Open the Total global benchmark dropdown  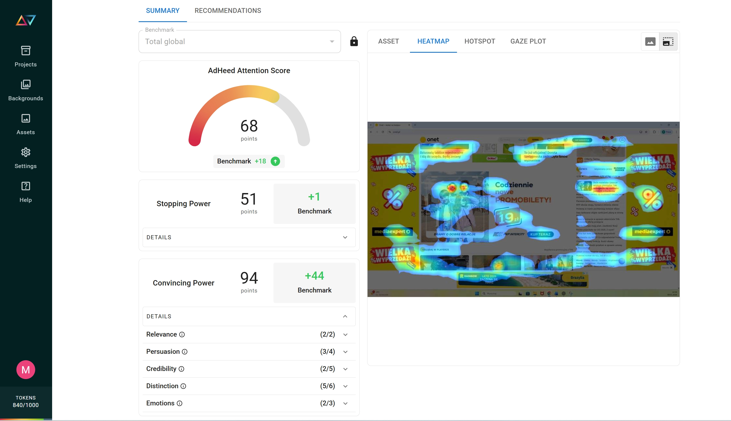tap(240, 42)
